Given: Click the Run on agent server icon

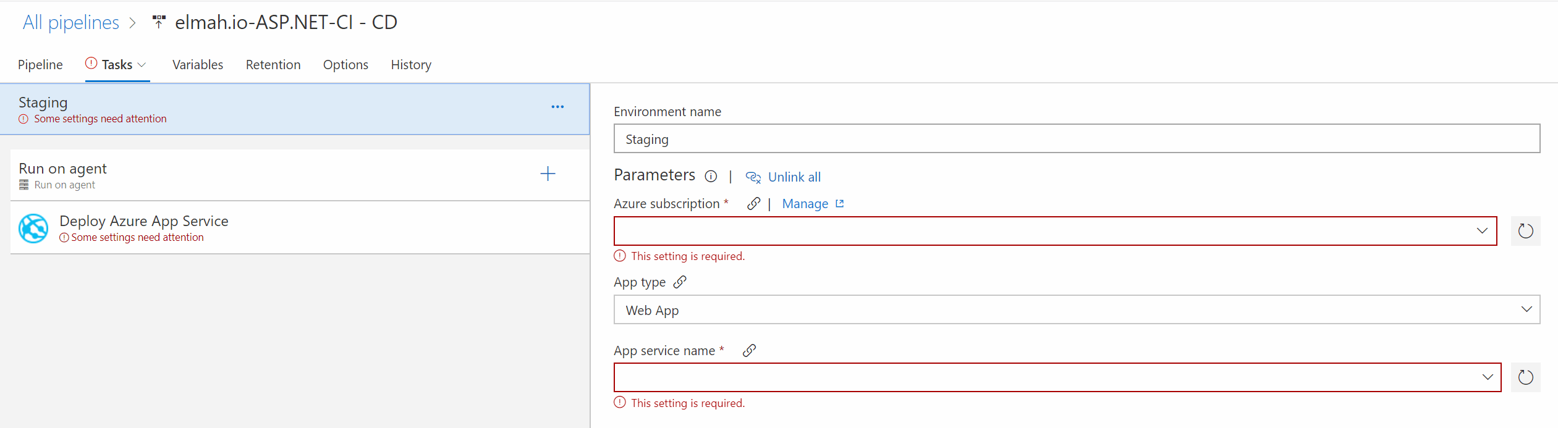Looking at the screenshot, I should [x=24, y=185].
